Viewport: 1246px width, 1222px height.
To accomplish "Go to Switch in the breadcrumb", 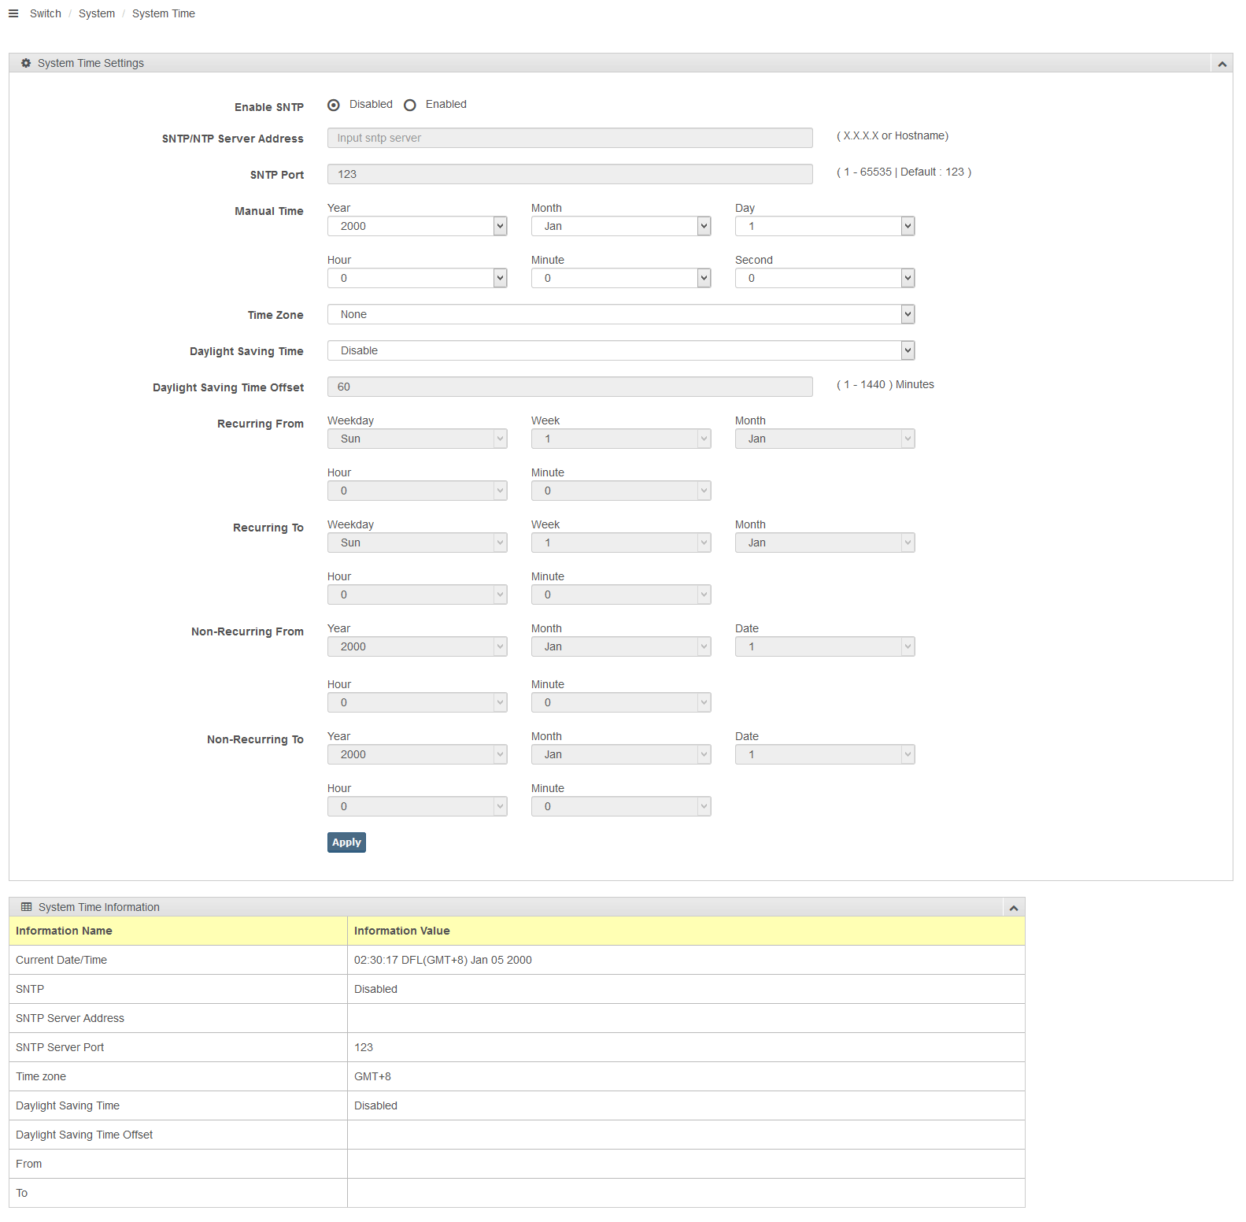I will click(46, 13).
